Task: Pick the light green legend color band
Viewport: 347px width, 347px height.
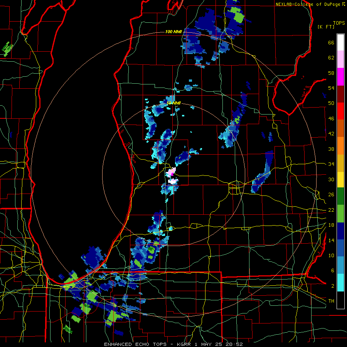Action: [340, 214]
